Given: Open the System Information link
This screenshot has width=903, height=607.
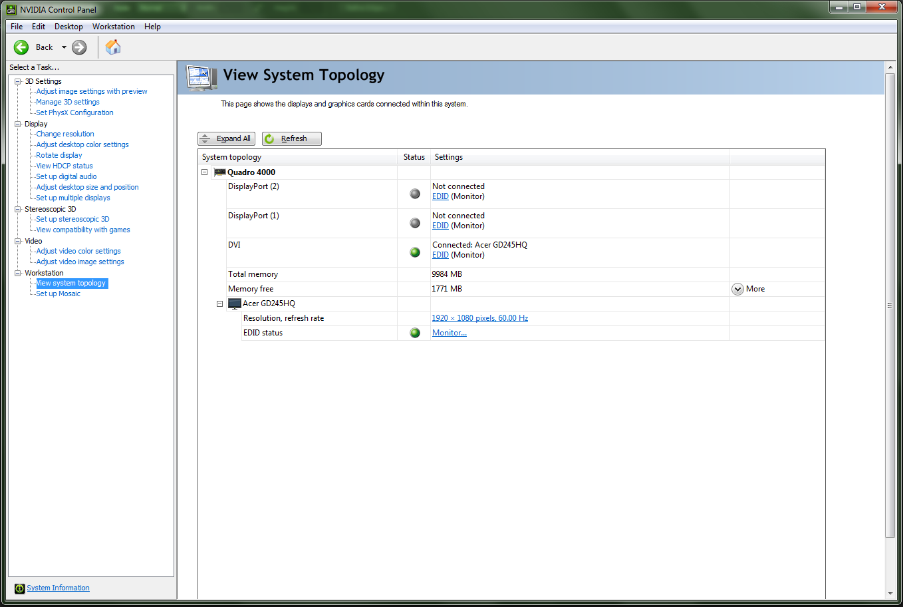Looking at the screenshot, I should point(58,588).
